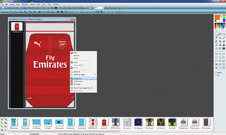Viewport: 226px width, 135px height.
Task: Select the Spray can tool
Action: pos(220,41)
